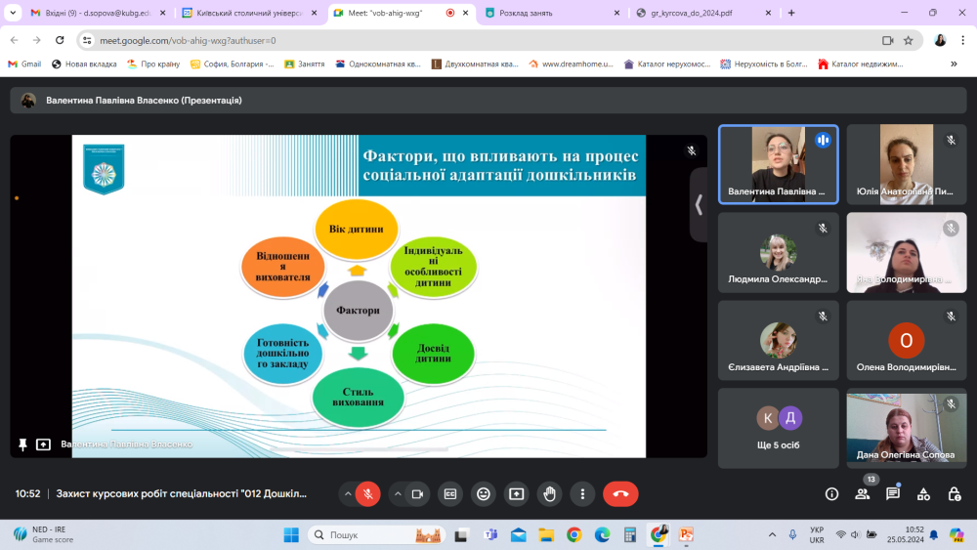Toggle the camera button in Meet
Screen dimensions: 977x550
tap(417, 494)
